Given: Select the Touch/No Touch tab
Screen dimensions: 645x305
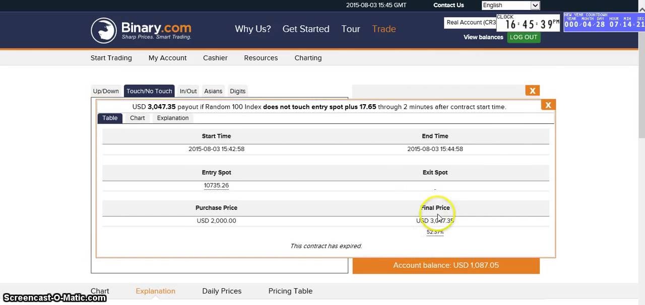Looking at the screenshot, I should [x=149, y=91].
